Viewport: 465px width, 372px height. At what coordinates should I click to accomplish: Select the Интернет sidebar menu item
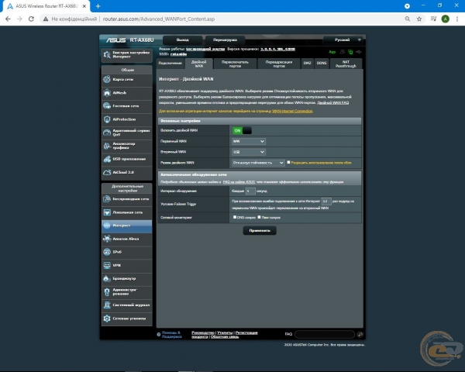[127, 226]
